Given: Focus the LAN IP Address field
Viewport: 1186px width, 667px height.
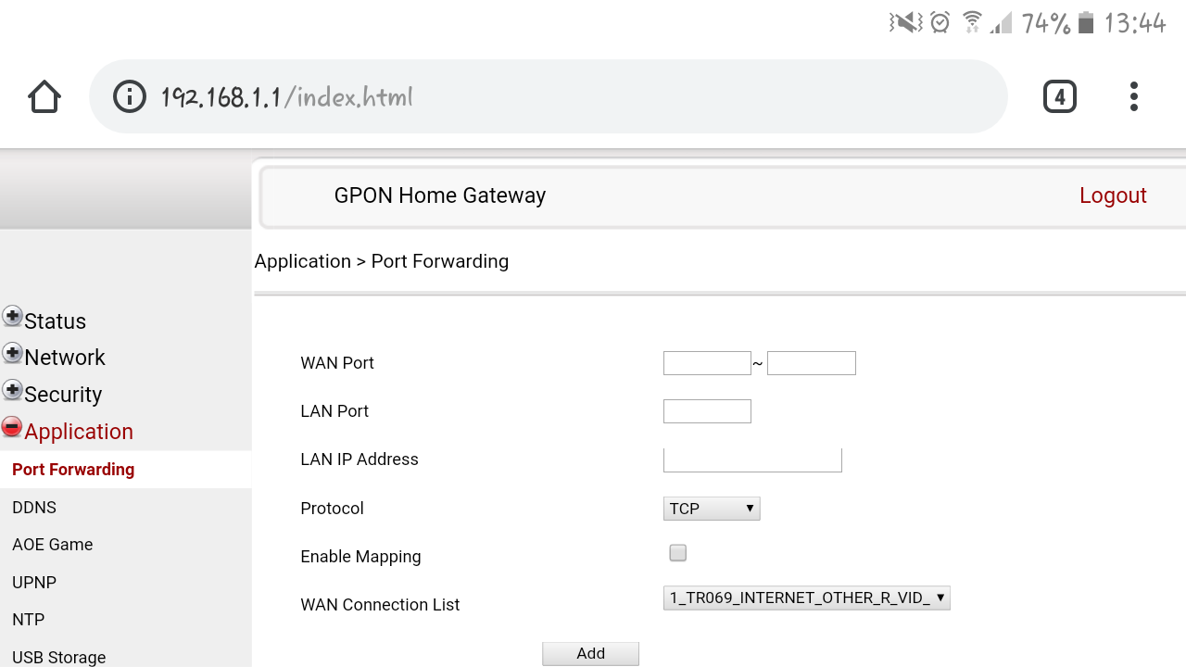Looking at the screenshot, I should pos(752,460).
